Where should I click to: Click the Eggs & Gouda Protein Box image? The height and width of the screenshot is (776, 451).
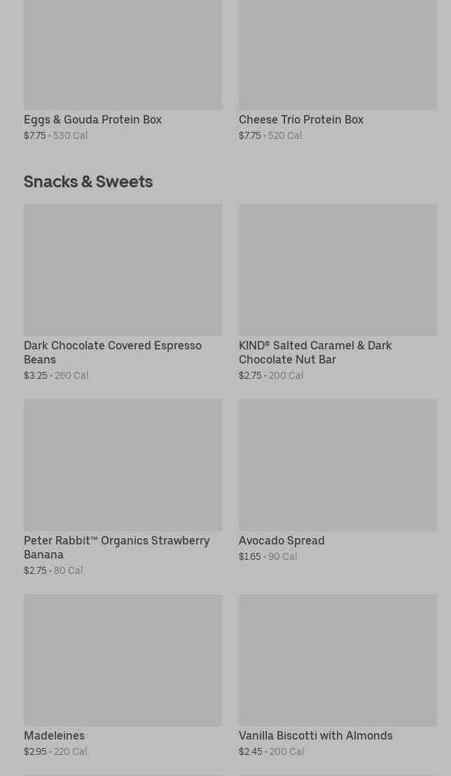pyautogui.click(x=123, y=55)
